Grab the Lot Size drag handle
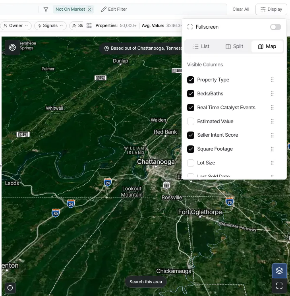Image resolution: width=290 pixels, height=296 pixels. (272, 163)
